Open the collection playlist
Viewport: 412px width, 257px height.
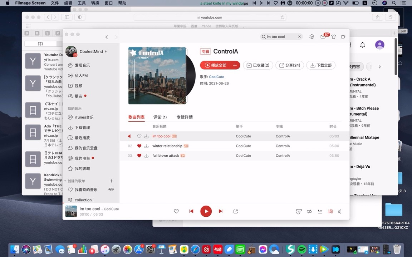83,200
